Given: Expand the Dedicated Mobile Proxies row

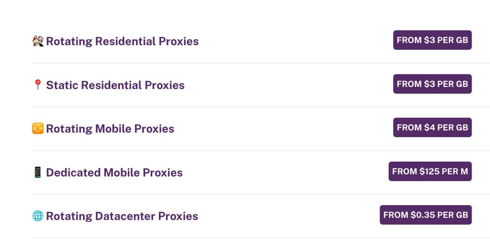Looking at the screenshot, I should pos(286,172).
